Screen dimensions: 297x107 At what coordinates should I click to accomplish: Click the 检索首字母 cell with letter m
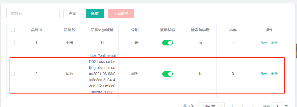[x=200, y=43]
